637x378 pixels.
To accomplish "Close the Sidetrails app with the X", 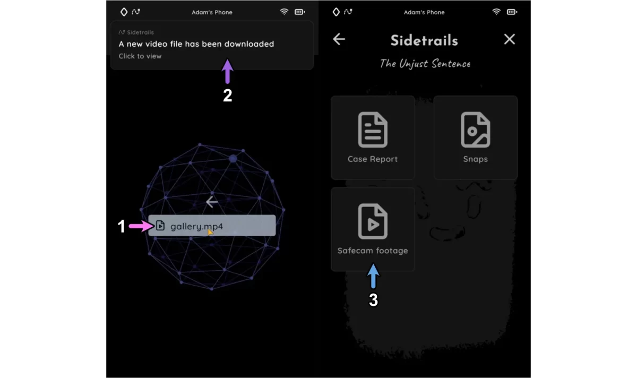I will 510,39.
